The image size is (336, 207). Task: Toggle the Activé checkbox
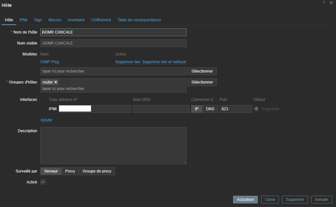click(x=43, y=182)
